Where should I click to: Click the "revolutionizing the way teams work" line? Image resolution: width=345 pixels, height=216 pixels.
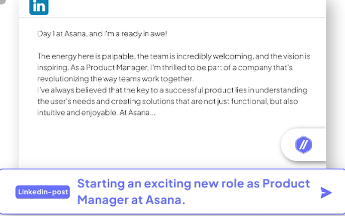click(x=115, y=79)
